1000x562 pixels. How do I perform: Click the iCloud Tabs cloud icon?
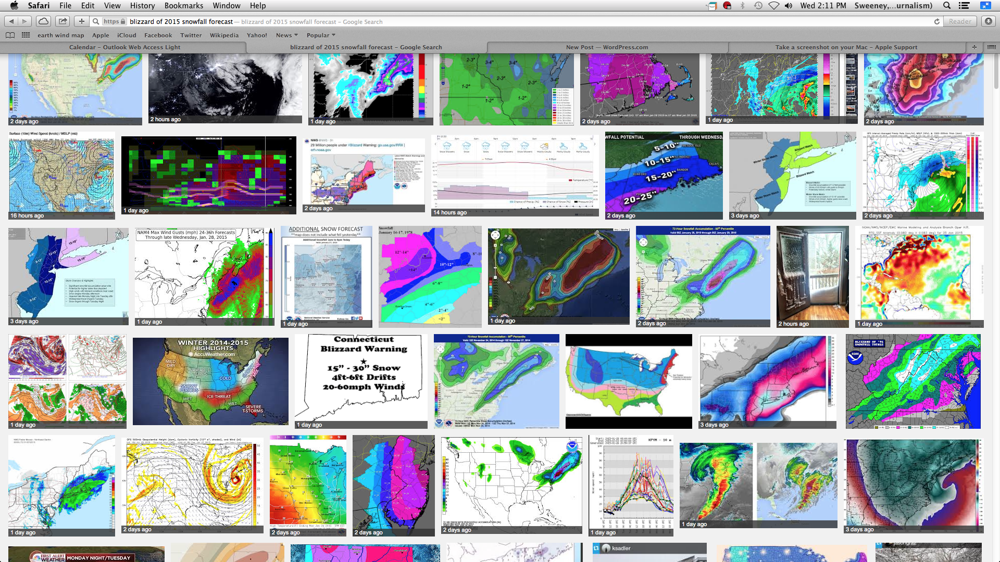click(43, 21)
